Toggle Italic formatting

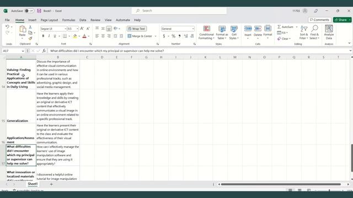point(49,36)
